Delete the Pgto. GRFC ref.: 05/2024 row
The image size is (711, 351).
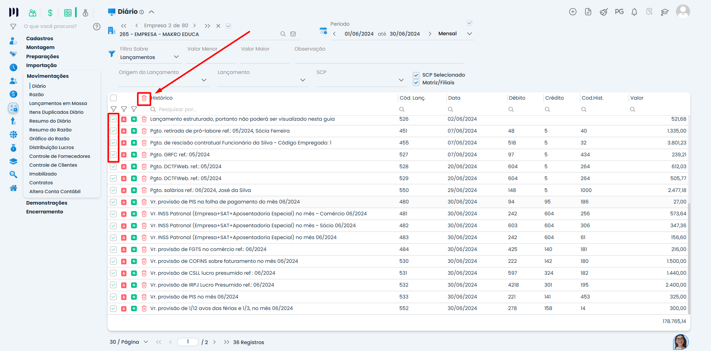click(144, 155)
